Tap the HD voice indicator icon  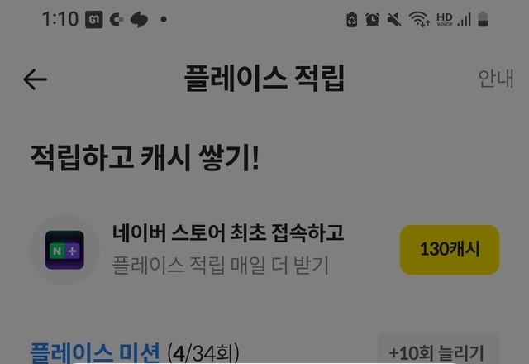click(445, 20)
